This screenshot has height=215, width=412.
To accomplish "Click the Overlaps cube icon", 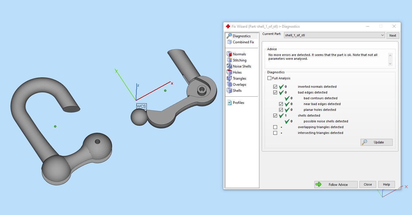I will click(229, 84).
